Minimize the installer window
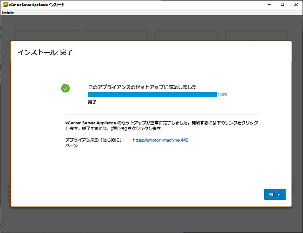The height and width of the screenshot is (233, 303). click(269, 4)
